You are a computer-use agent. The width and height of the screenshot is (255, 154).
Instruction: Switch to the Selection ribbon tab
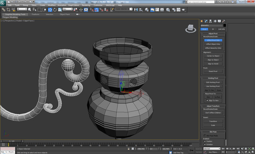[49, 14]
